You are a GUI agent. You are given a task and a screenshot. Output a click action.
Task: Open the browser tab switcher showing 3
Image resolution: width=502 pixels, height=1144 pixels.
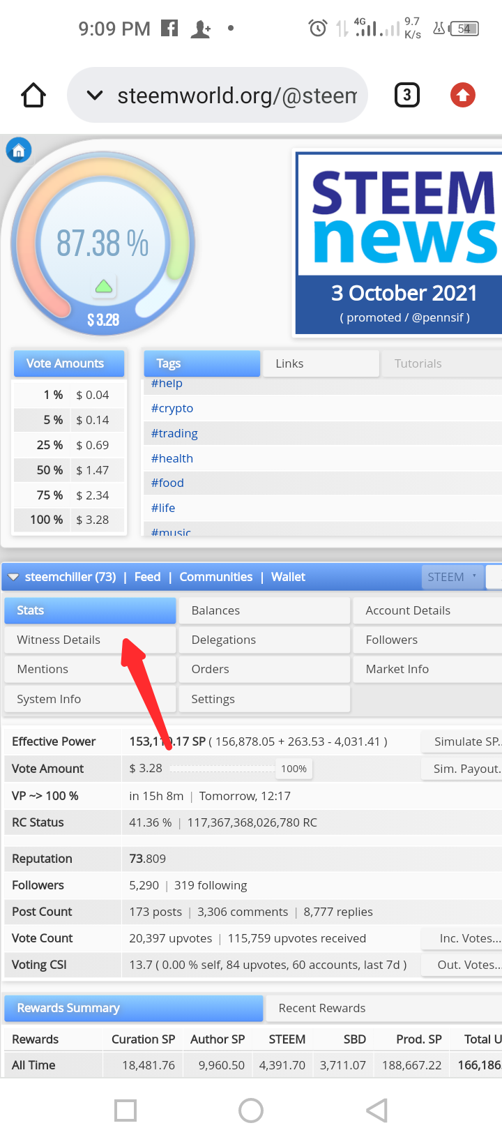(407, 95)
